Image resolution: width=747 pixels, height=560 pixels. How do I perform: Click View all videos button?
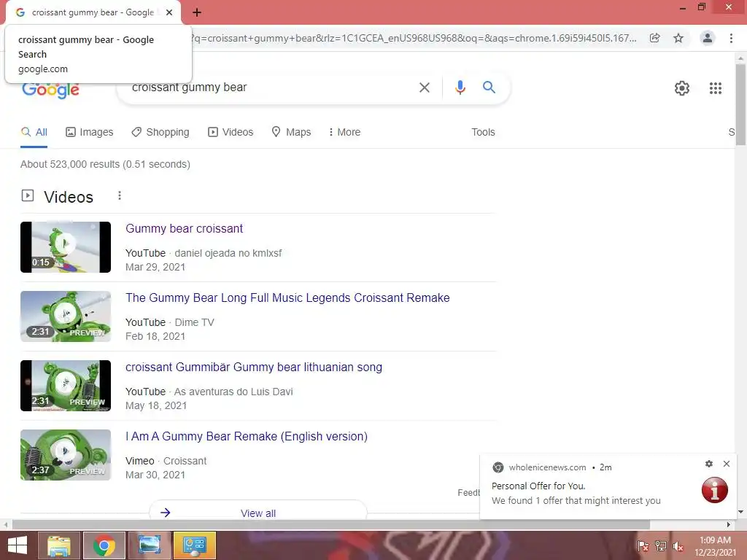click(258, 513)
